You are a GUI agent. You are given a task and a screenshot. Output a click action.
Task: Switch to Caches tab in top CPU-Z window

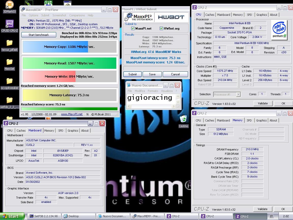point(210,15)
